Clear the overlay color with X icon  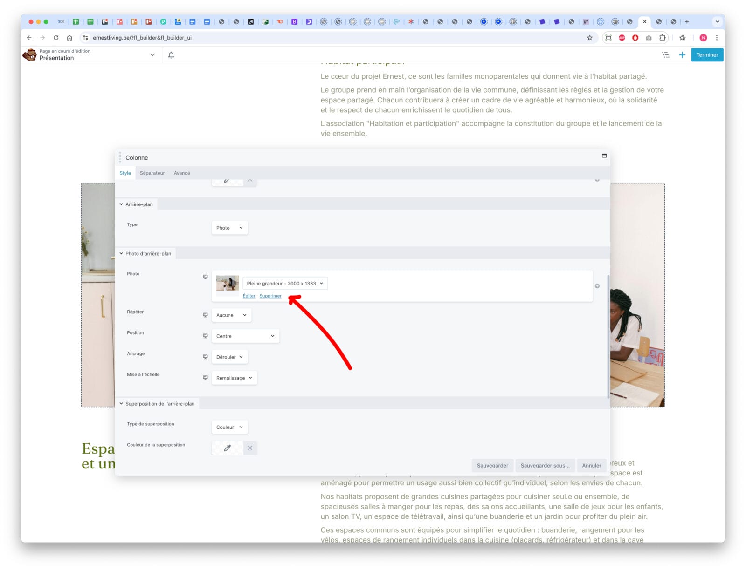pos(250,448)
